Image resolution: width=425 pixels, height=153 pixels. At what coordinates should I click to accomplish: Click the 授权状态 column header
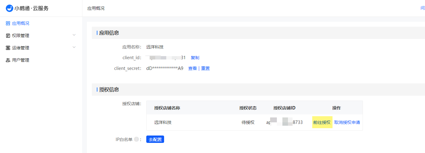(x=248, y=108)
